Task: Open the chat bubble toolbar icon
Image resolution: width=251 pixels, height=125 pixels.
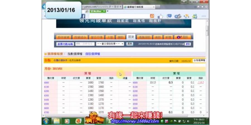Action: pyautogui.click(x=169, y=16)
